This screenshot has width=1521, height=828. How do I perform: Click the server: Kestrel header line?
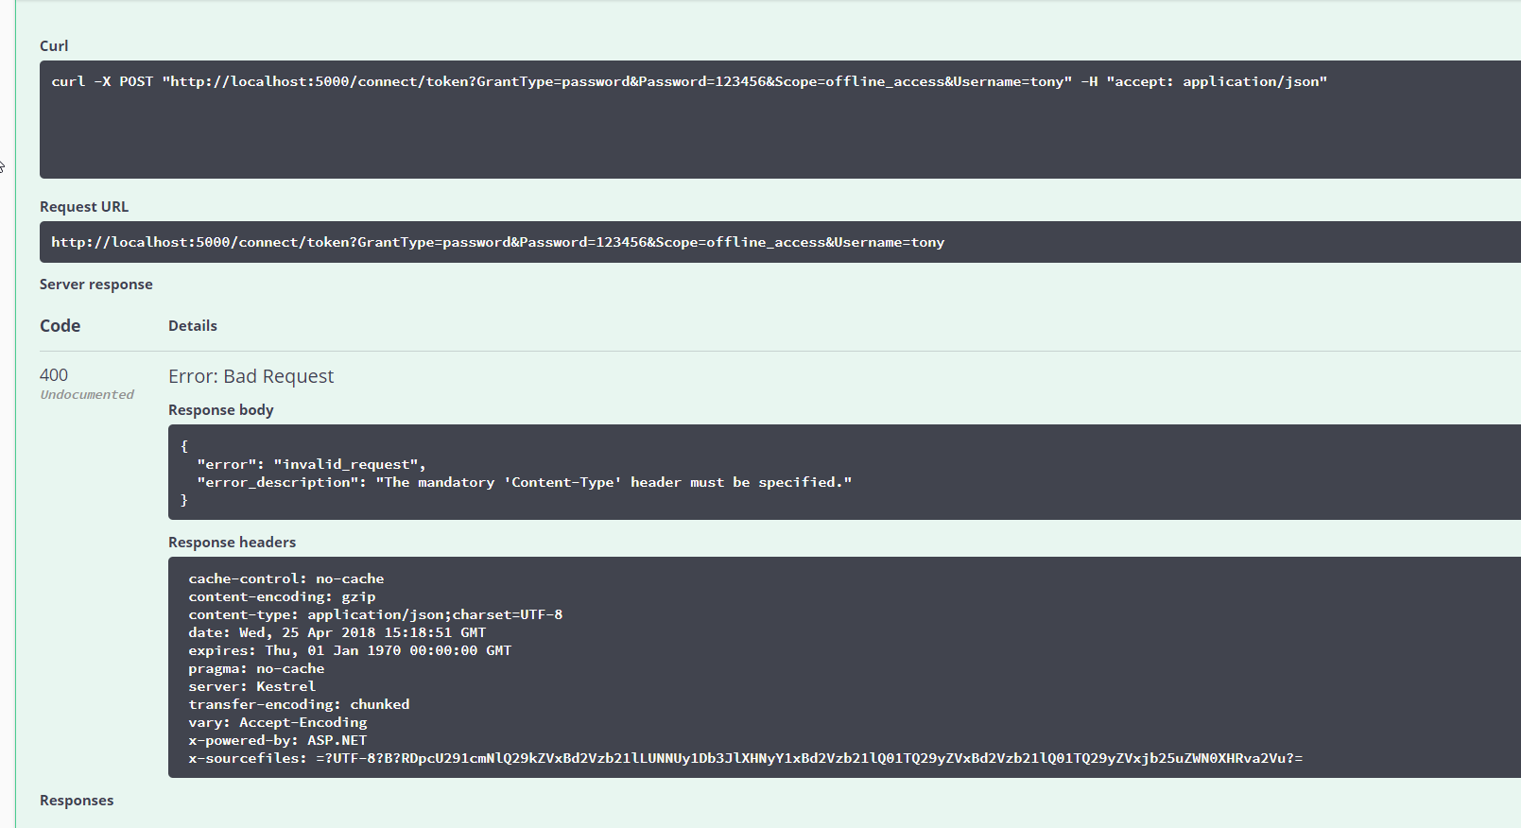pyautogui.click(x=251, y=686)
